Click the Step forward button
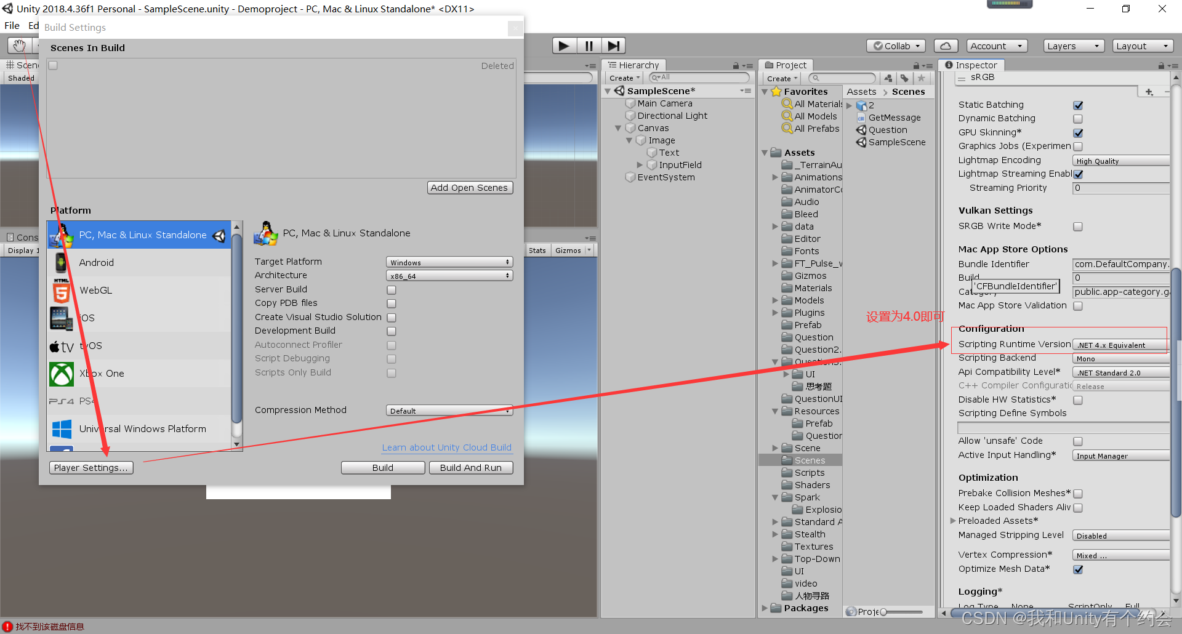The height and width of the screenshot is (634, 1182). [x=613, y=46]
